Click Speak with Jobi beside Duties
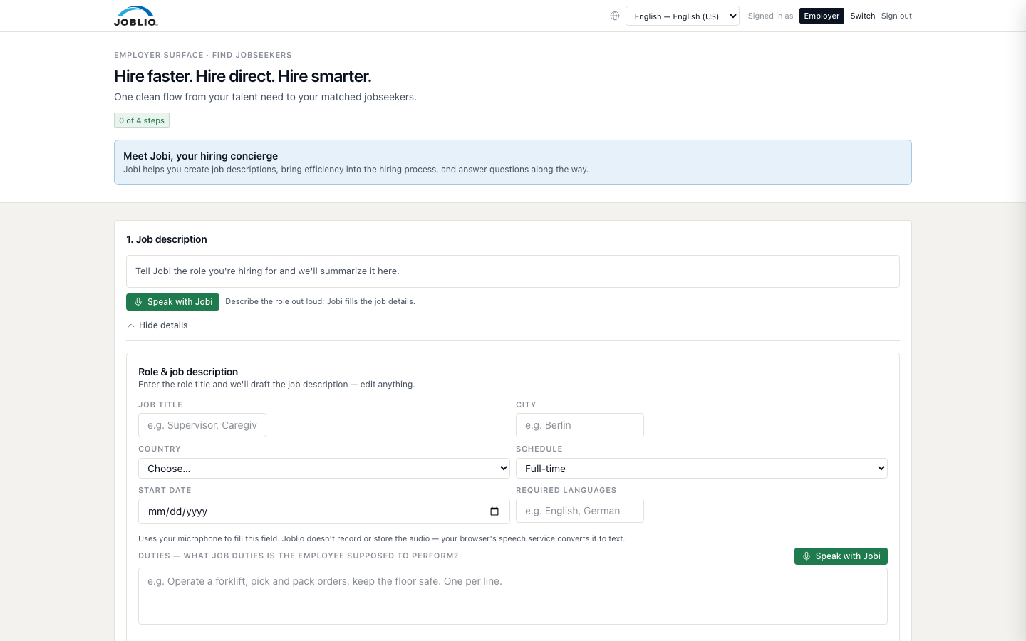 click(841, 556)
